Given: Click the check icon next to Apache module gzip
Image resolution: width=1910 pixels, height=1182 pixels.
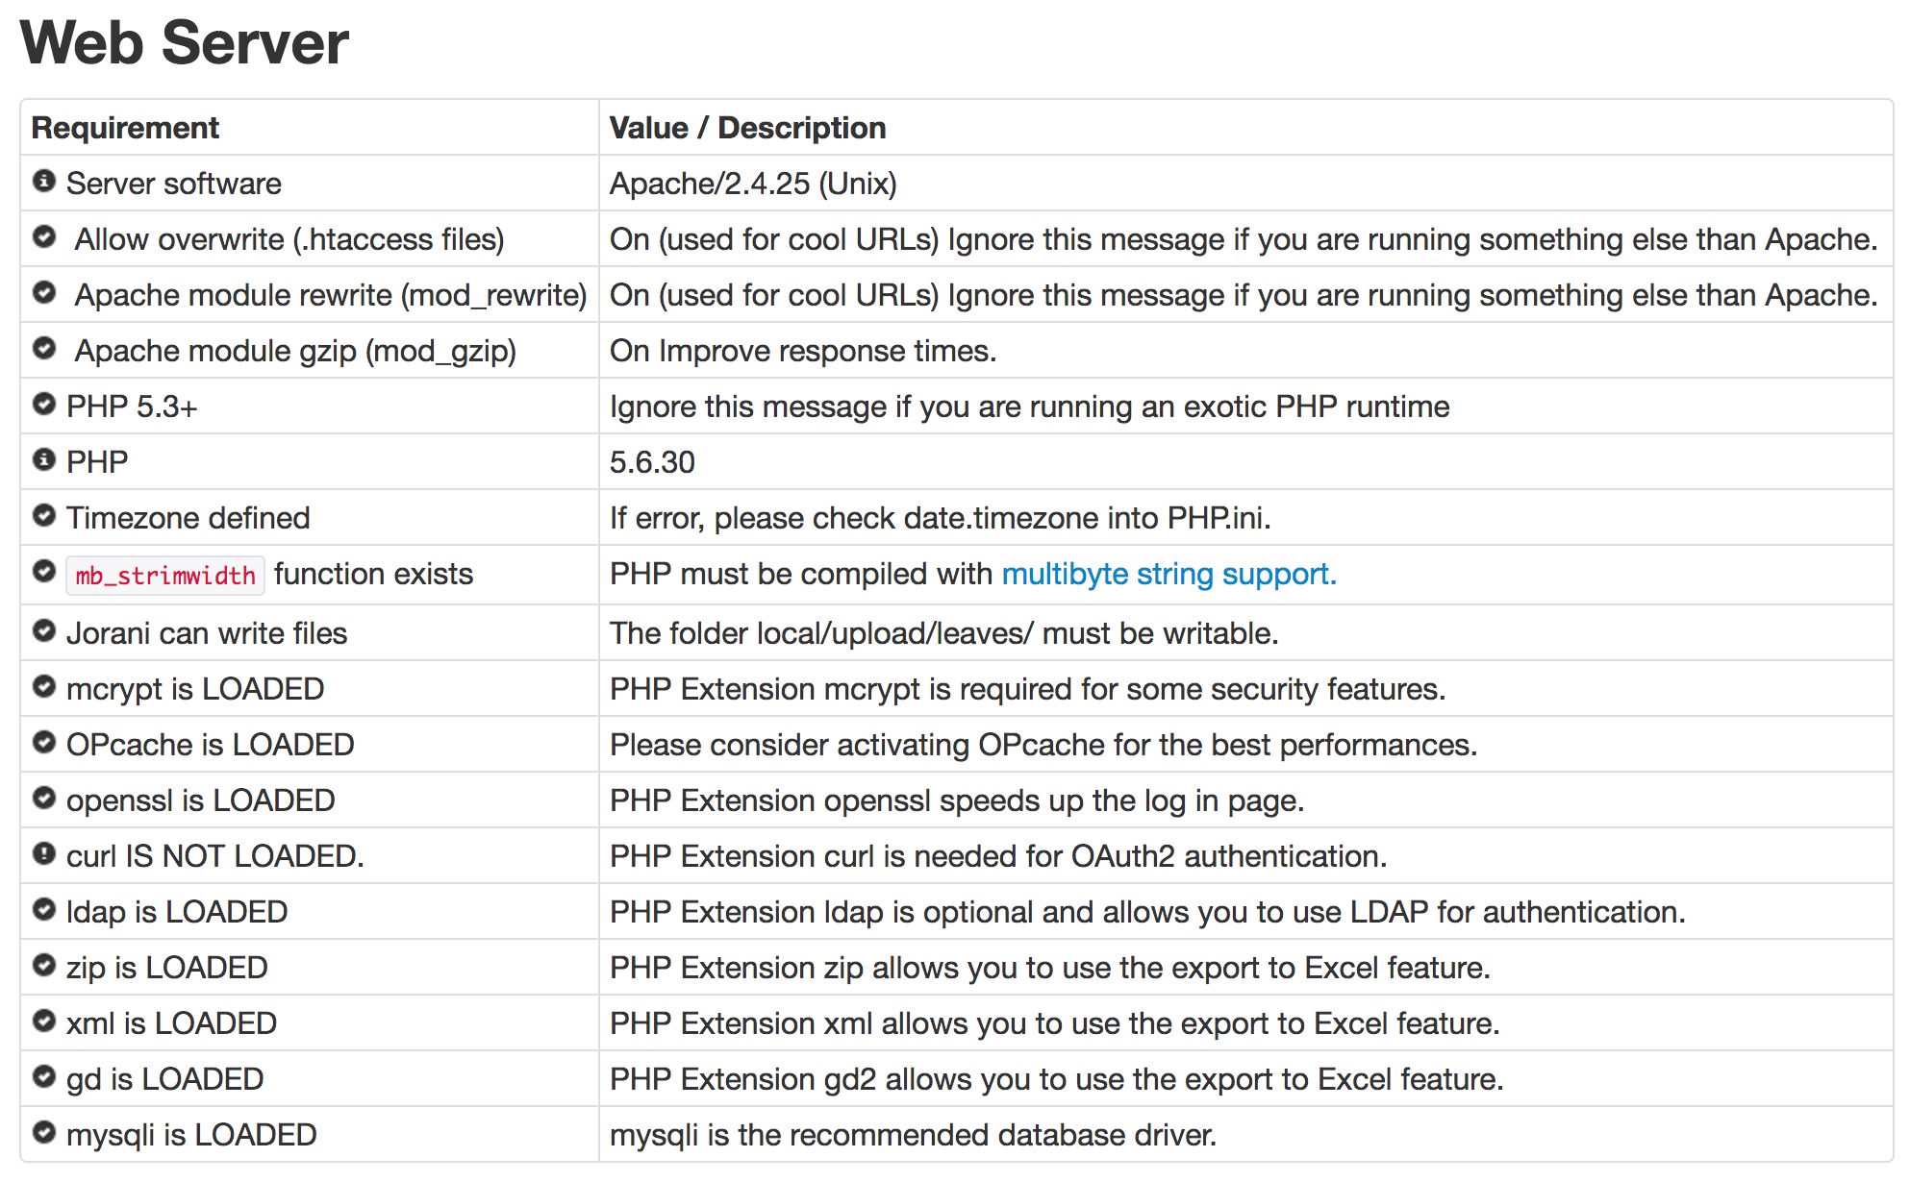Looking at the screenshot, I should tap(44, 348).
